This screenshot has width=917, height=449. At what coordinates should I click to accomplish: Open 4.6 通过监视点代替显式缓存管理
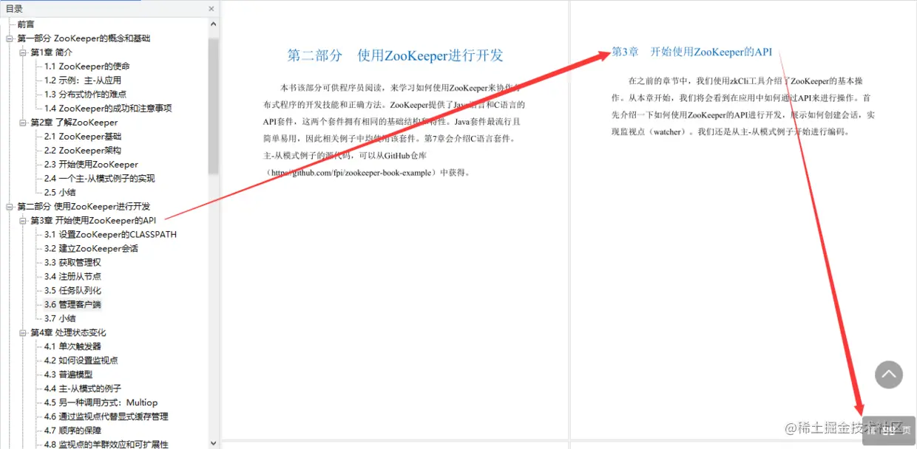tap(106, 417)
